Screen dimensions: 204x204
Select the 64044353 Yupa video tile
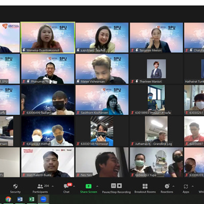(157, 162)
